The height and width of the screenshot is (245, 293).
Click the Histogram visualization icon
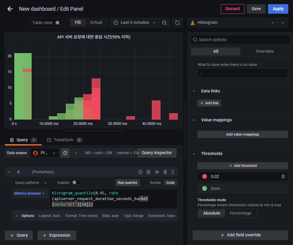pos(193,23)
